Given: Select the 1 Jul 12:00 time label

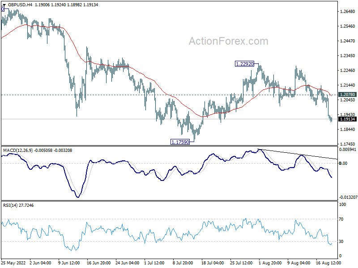Looking at the screenshot, I should click(154, 263).
